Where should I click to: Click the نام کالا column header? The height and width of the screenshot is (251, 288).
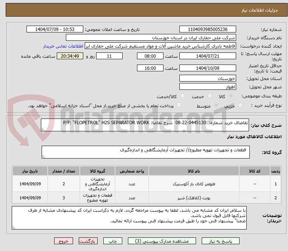tap(194, 171)
